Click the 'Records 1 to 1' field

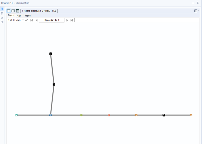tap(52, 20)
